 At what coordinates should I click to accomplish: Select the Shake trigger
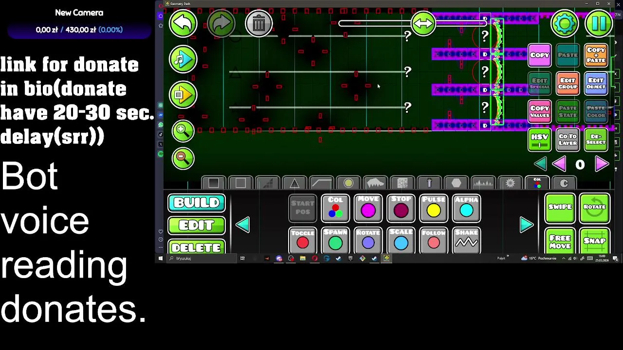[x=466, y=241]
